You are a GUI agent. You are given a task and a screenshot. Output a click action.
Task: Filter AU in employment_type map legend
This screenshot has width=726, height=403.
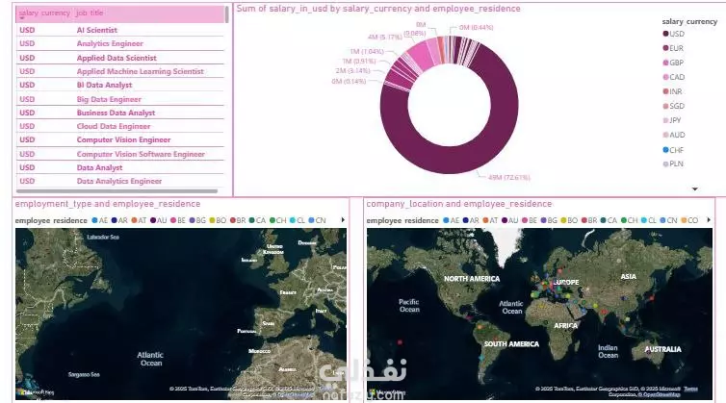click(158, 220)
